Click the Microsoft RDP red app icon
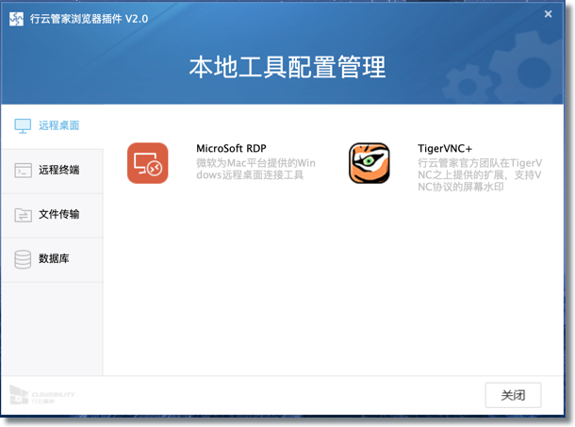This screenshot has width=575, height=427. (x=147, y=163)
